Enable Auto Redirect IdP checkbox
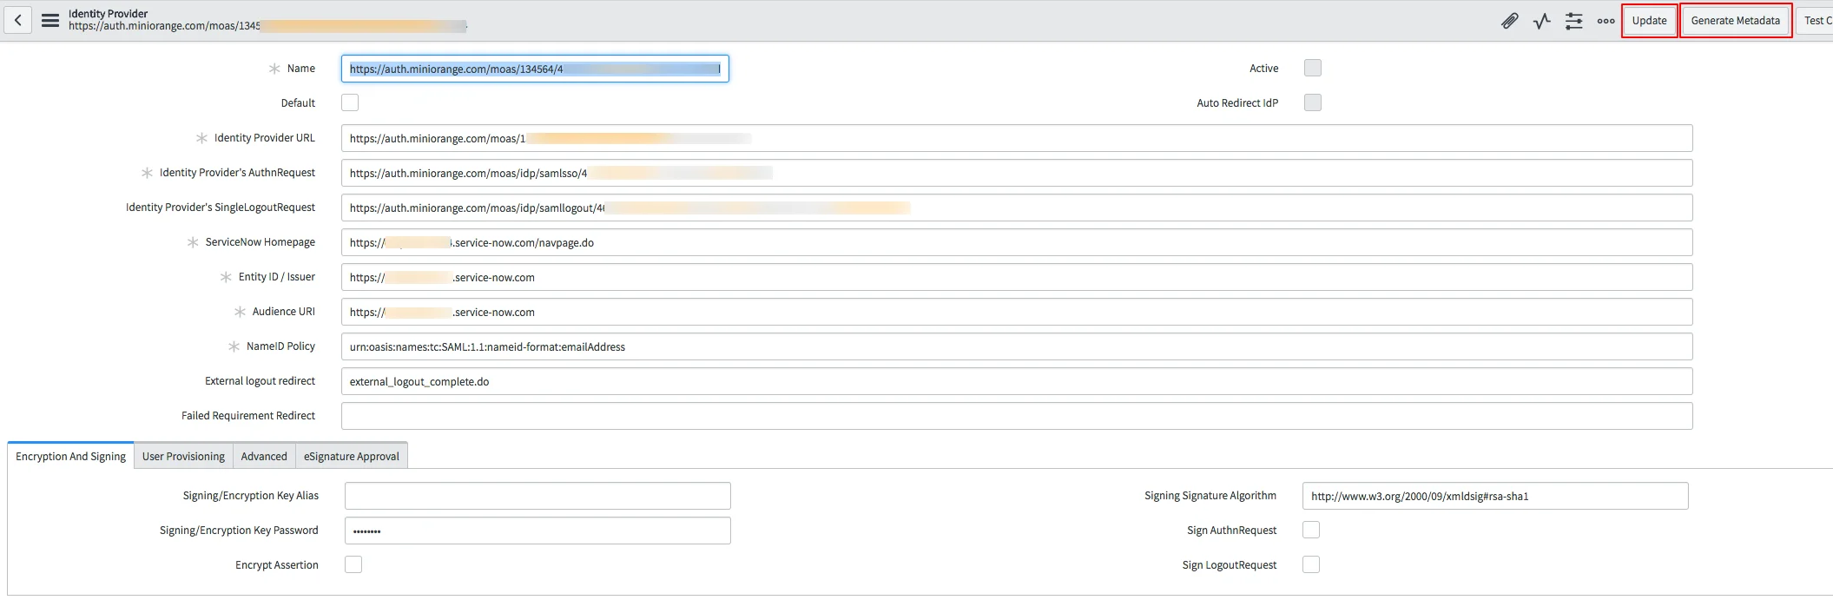The height and width of the screenshot is (600, 1833). point(1313,102)
